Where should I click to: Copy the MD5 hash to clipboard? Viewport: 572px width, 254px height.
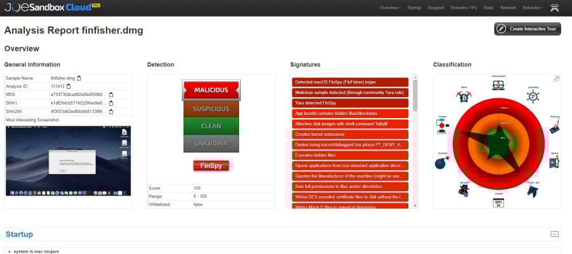(111, 95)
